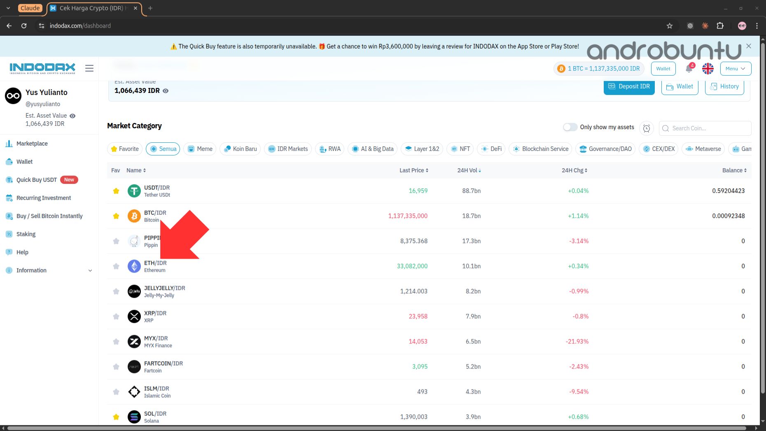Select the DeFi market category tab
Viewport: 766px width, 431px height.
tap(491, 149)
